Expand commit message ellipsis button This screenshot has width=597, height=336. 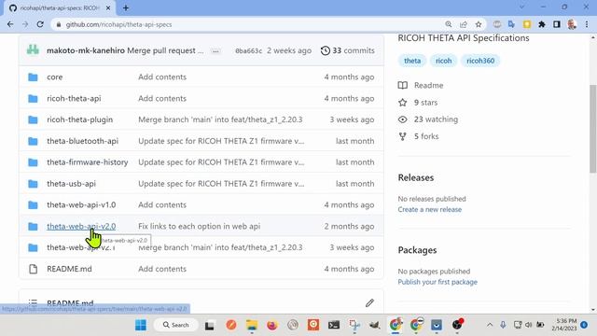click(215, 51)
